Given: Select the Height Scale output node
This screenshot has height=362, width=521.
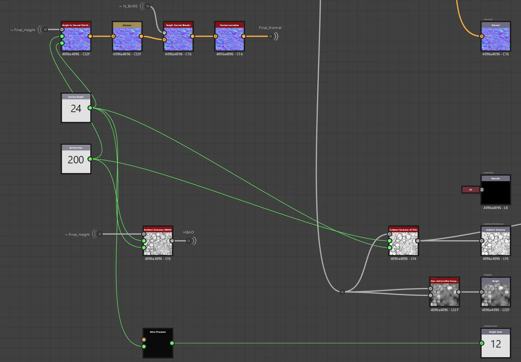Looking at the screenshot, I should [x=496, y=343].
